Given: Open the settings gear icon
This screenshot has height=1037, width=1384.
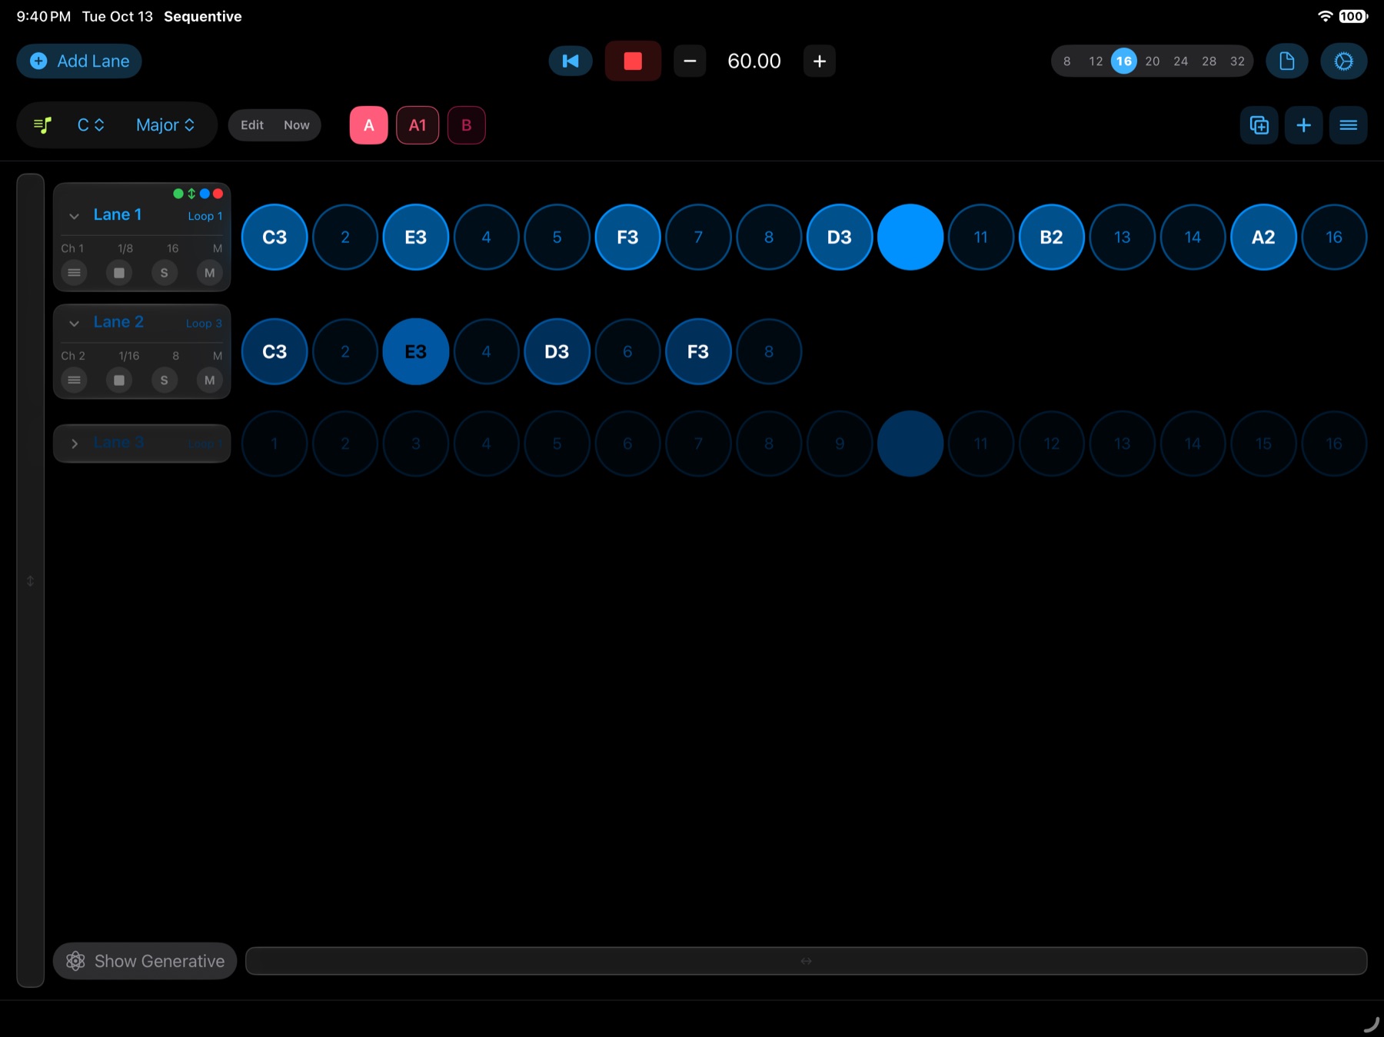Looking at the screenshot, I should point(1343,61).
